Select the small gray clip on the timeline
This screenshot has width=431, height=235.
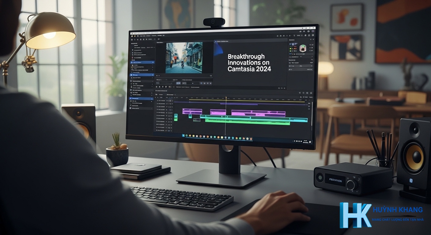[x=197, y=120]
